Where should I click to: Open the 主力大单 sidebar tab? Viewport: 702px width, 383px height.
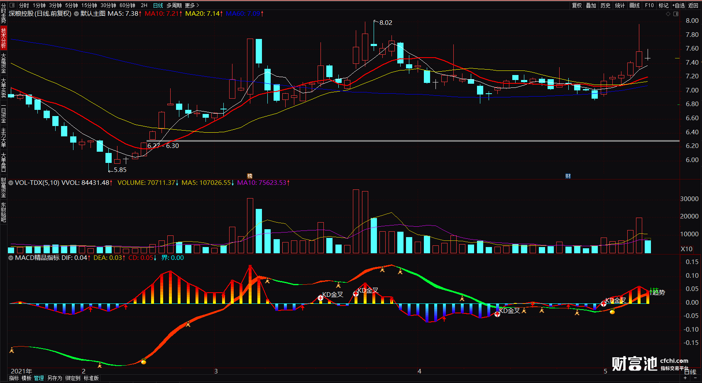3,138
